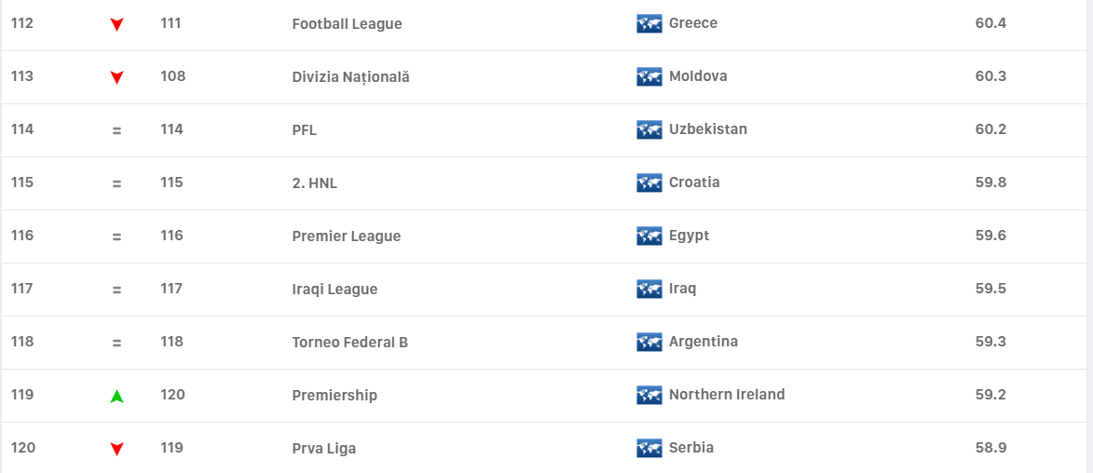
Task: Select the Torneo Federal B league
Action: tap(349, 343)
